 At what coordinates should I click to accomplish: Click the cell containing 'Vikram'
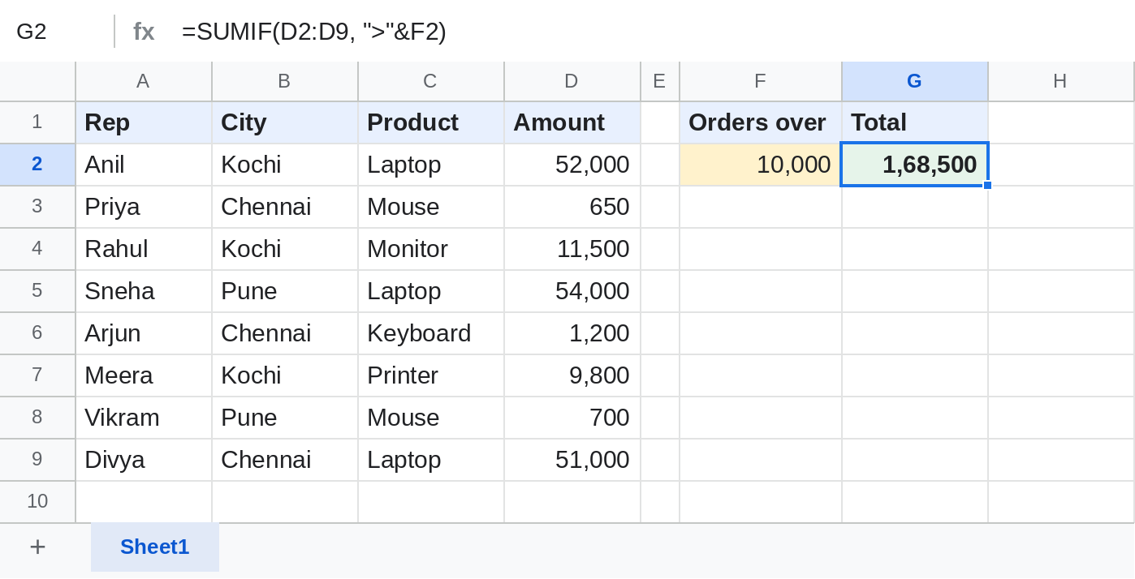(144, 418)
